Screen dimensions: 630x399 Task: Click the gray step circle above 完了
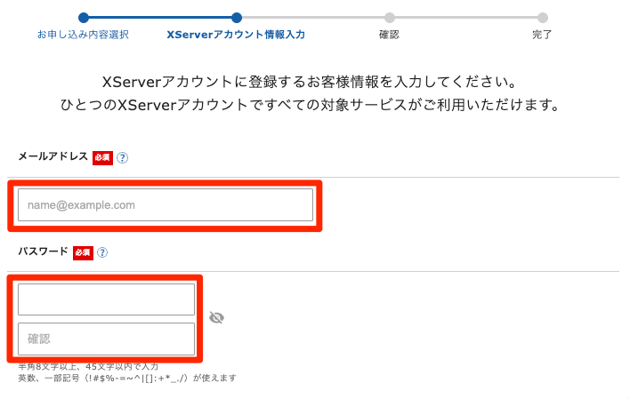[543, 17]
